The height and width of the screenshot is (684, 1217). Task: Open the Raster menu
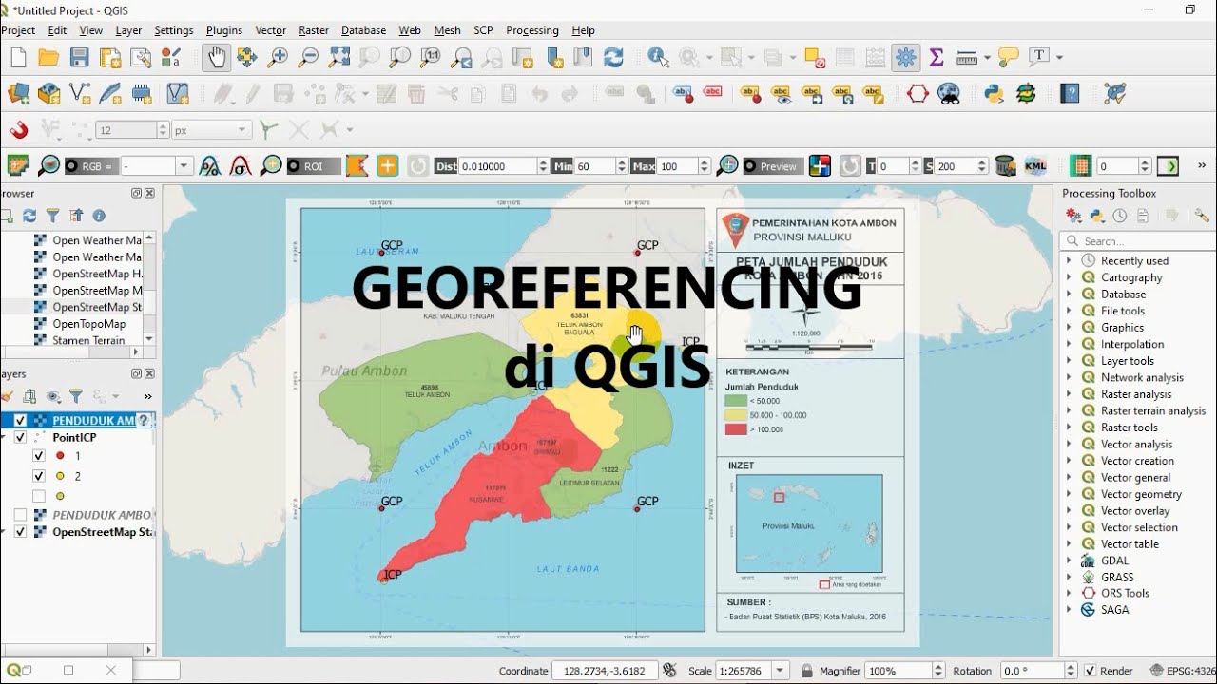pyautogui.click(x=314, y=30)
